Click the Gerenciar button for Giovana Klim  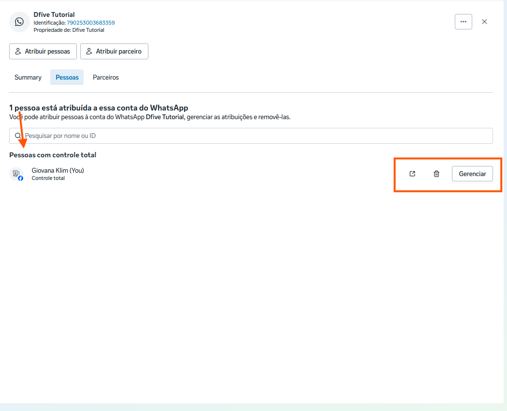coord(472,174)
